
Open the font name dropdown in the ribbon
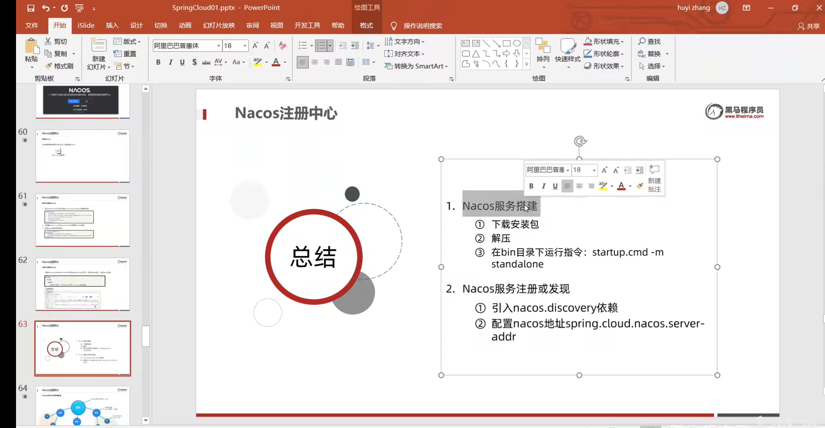point(218,46)
